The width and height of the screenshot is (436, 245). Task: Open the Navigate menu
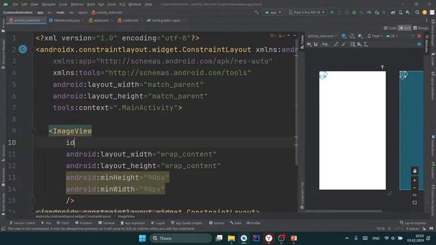point(48,5)
